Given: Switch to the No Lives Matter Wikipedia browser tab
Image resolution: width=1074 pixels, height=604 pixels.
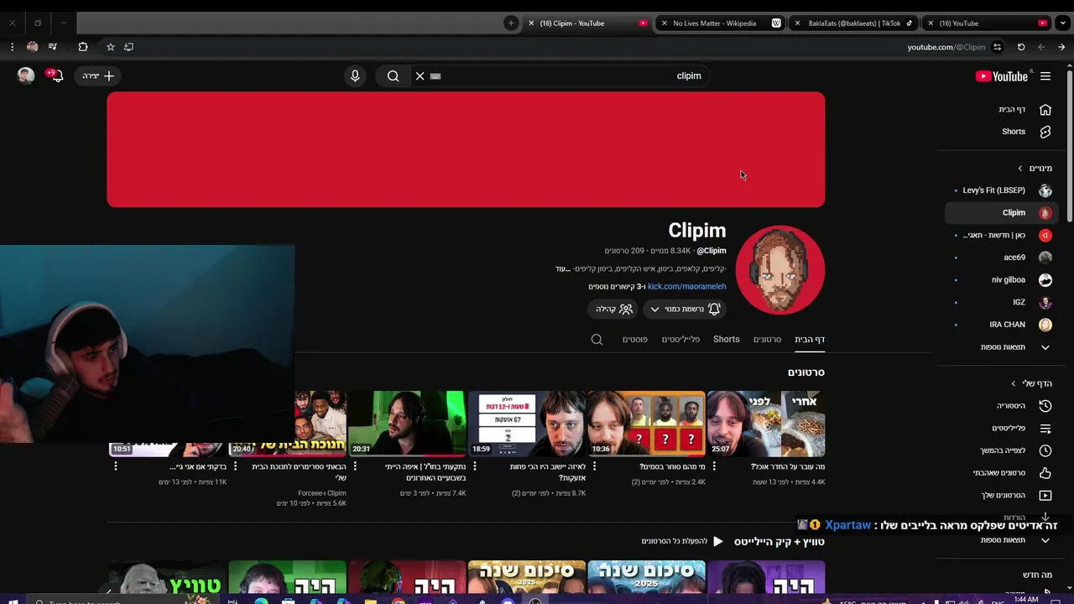Looking at the screenshot, I should pyautogui.click(x=720, y=23).
